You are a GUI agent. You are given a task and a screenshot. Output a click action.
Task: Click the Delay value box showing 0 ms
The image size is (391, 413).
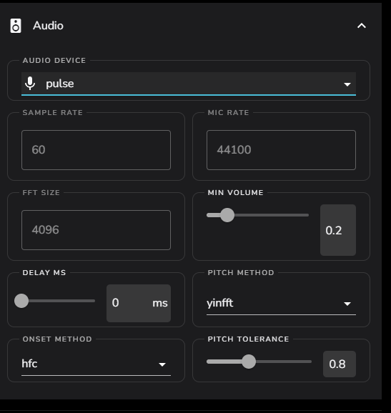(x=139, y=303)
